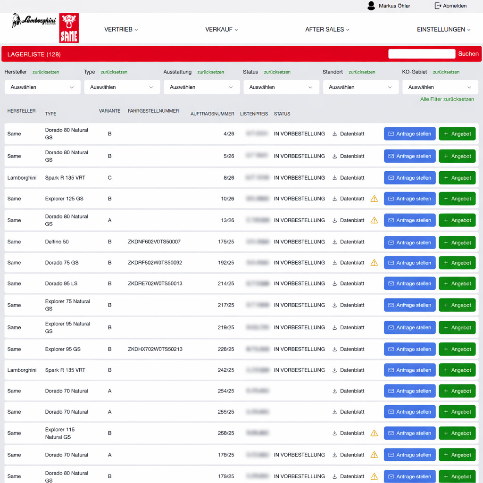Open the AFTER SALES menu
Image resolution: width=483 pixels, height=483 pixels.
327,29
